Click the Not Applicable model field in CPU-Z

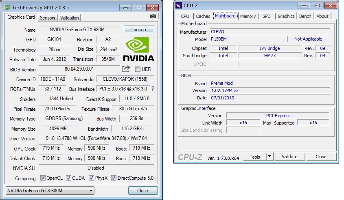pos(309,39)
